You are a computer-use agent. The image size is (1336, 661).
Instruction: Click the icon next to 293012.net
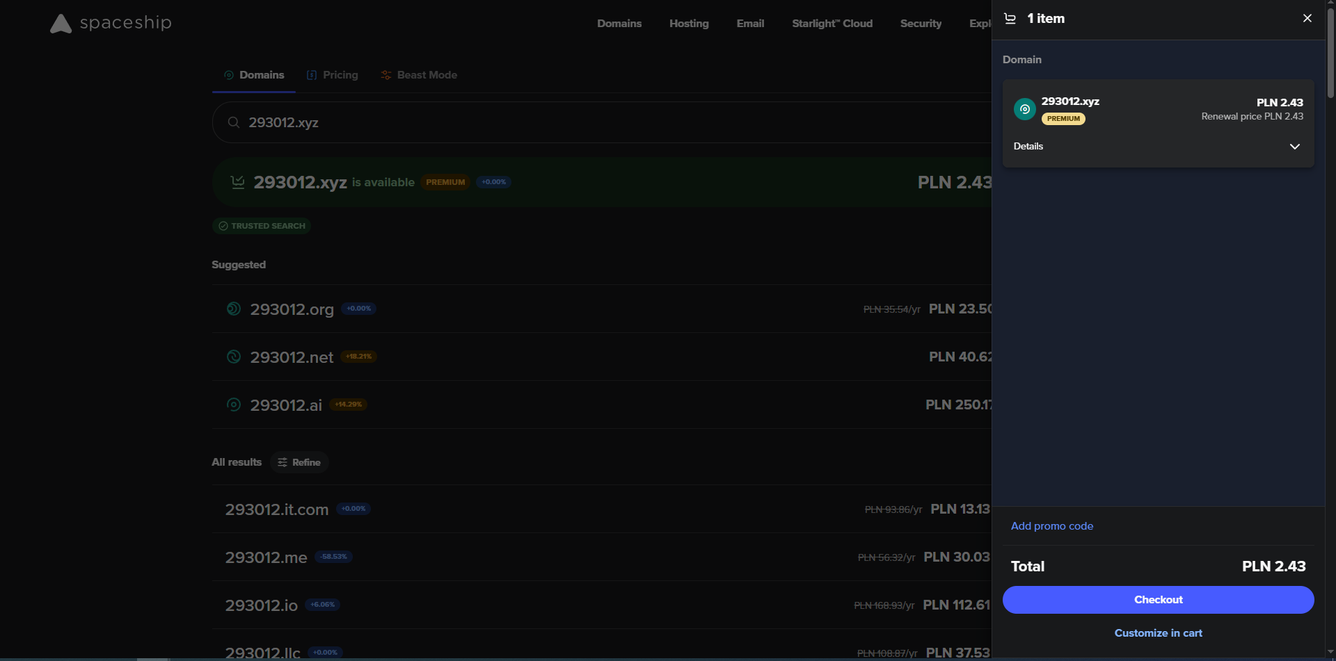[234, 357]
